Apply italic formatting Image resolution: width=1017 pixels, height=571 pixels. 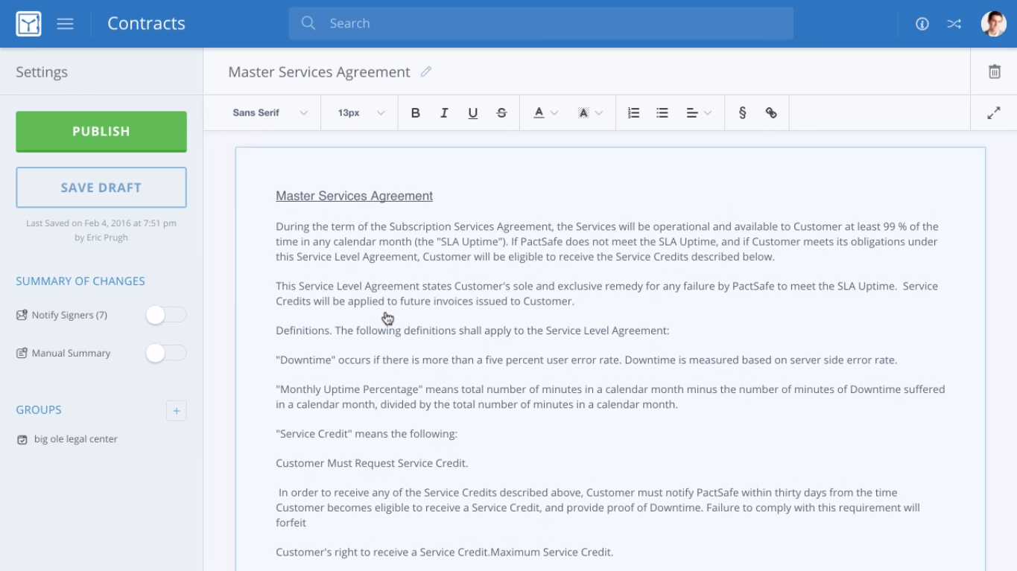point(444,113)
